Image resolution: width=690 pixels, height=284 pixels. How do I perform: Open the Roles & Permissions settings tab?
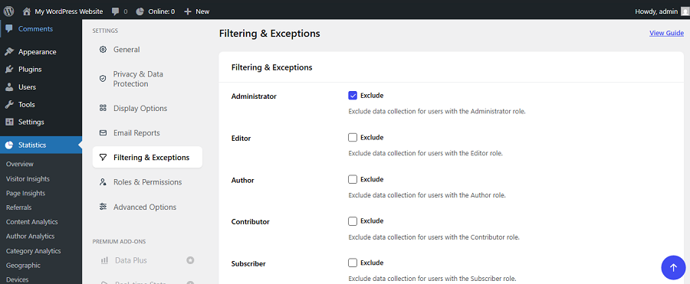point(147,182)
